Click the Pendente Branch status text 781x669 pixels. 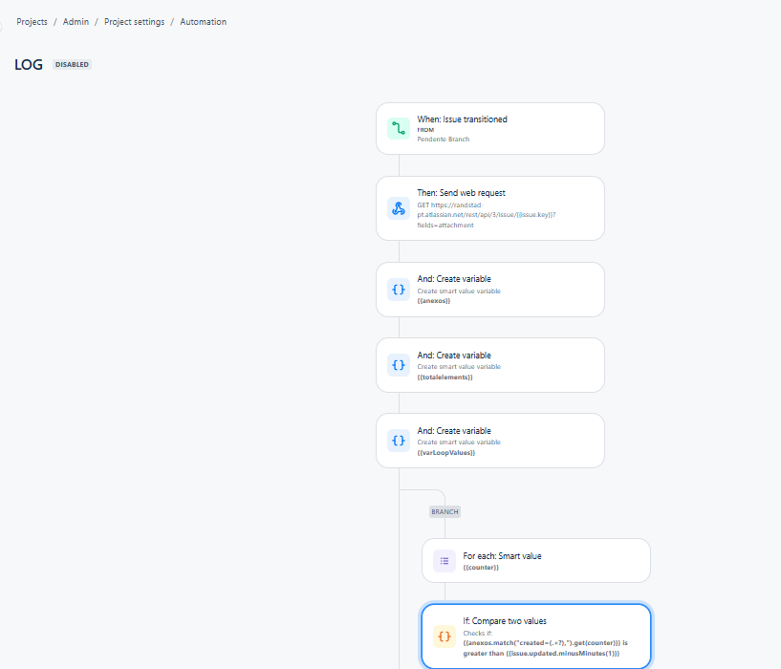pyautogui.click(x=444, y=140)
